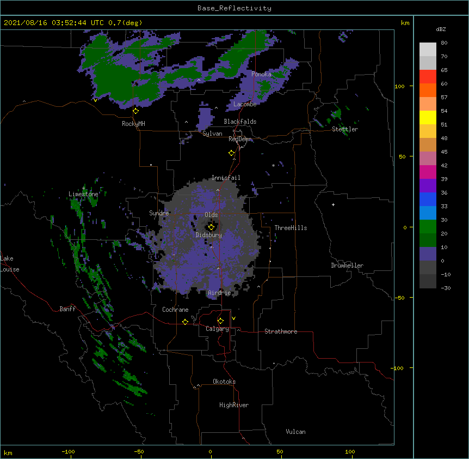Image resolution: width=469 pixels, height=459 pixels.
Task: Click the Didsbury city label
Action: click(x=209, y=235)
